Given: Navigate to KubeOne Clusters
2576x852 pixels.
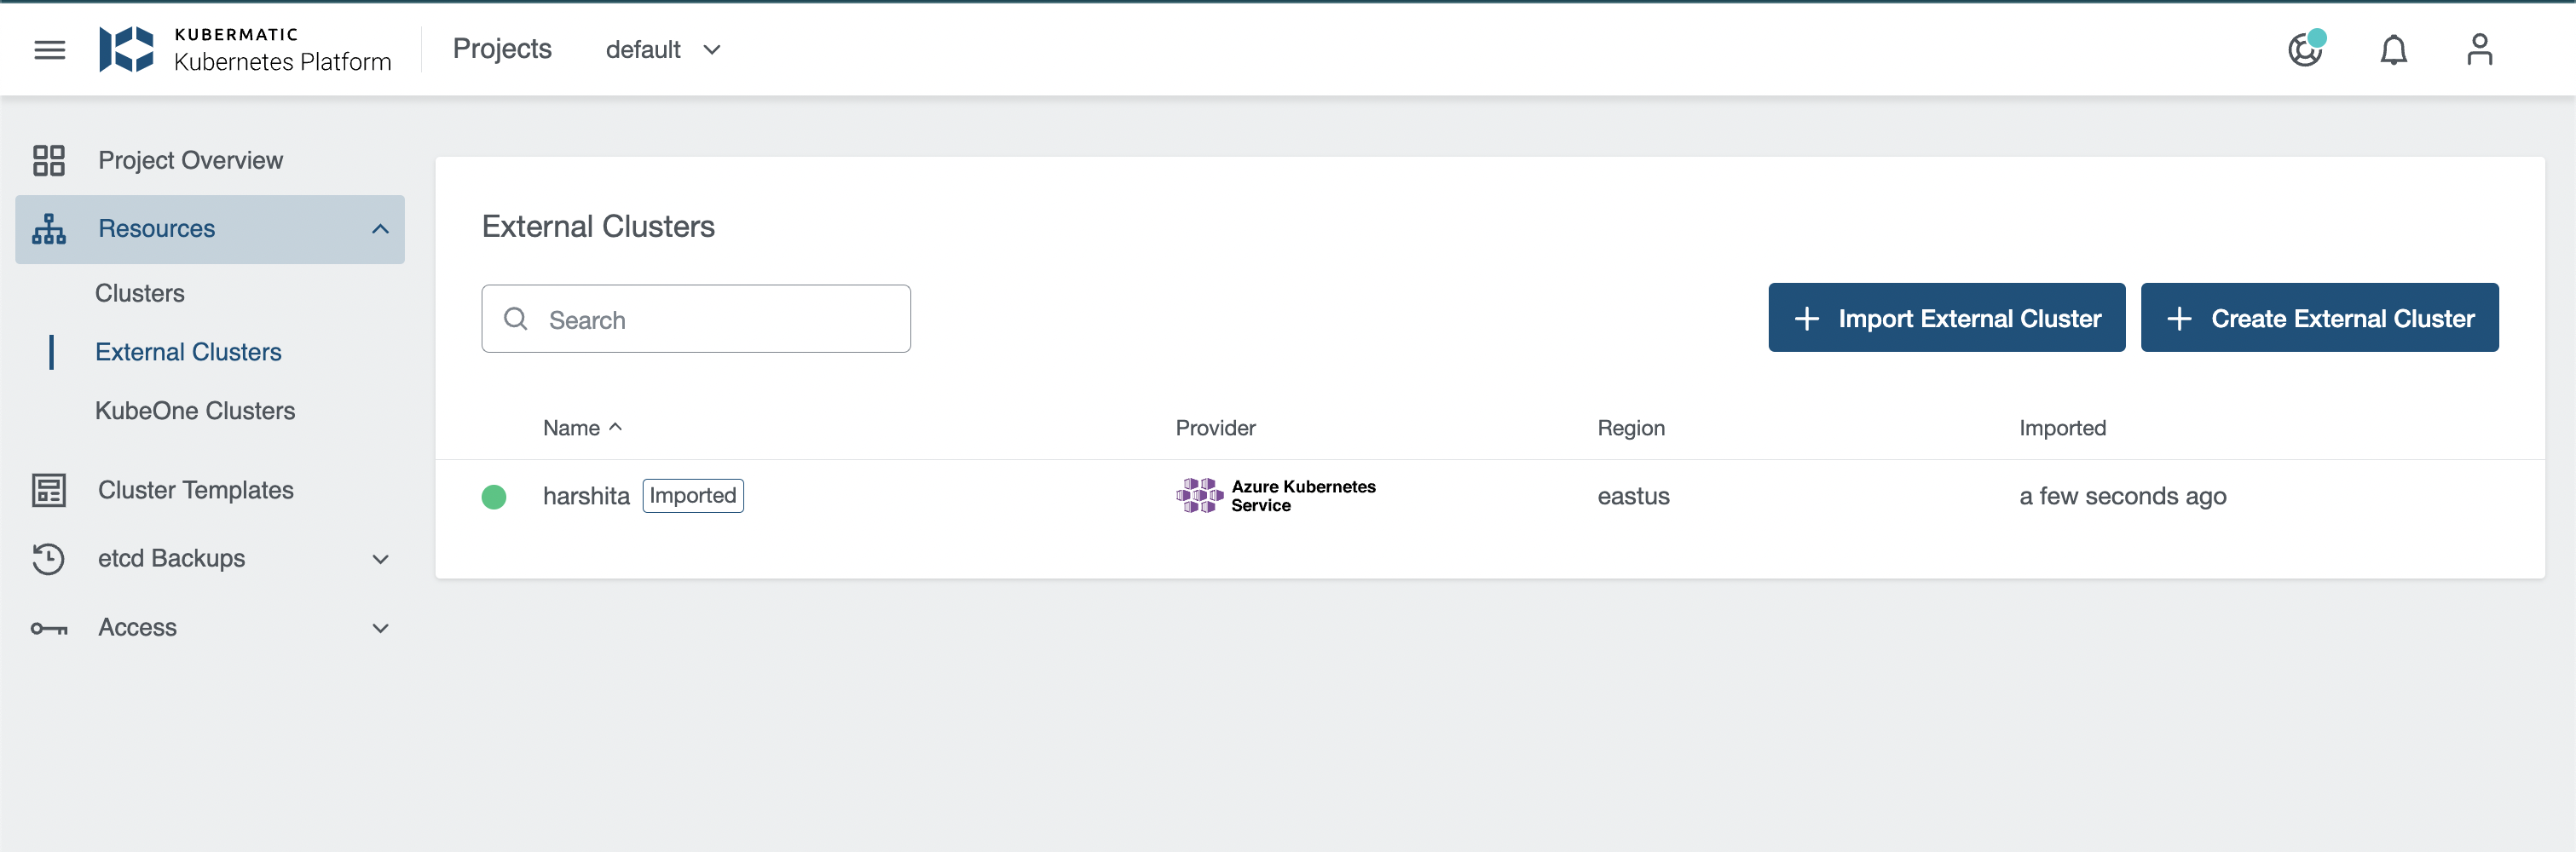Looking at the screenshot, I should [195, 410].
